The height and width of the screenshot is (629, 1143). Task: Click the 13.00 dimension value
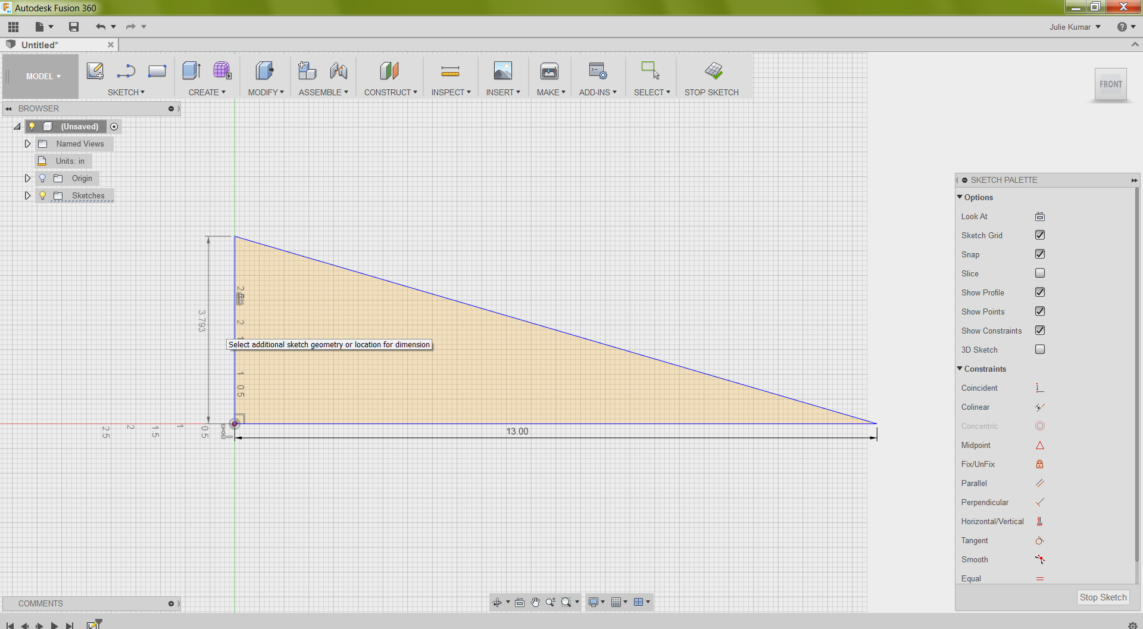(517, 431)
